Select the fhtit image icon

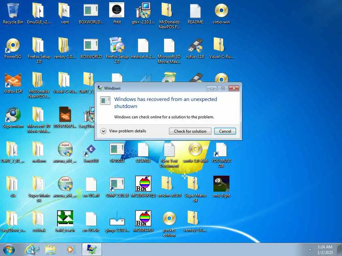(x=117, y=10)
